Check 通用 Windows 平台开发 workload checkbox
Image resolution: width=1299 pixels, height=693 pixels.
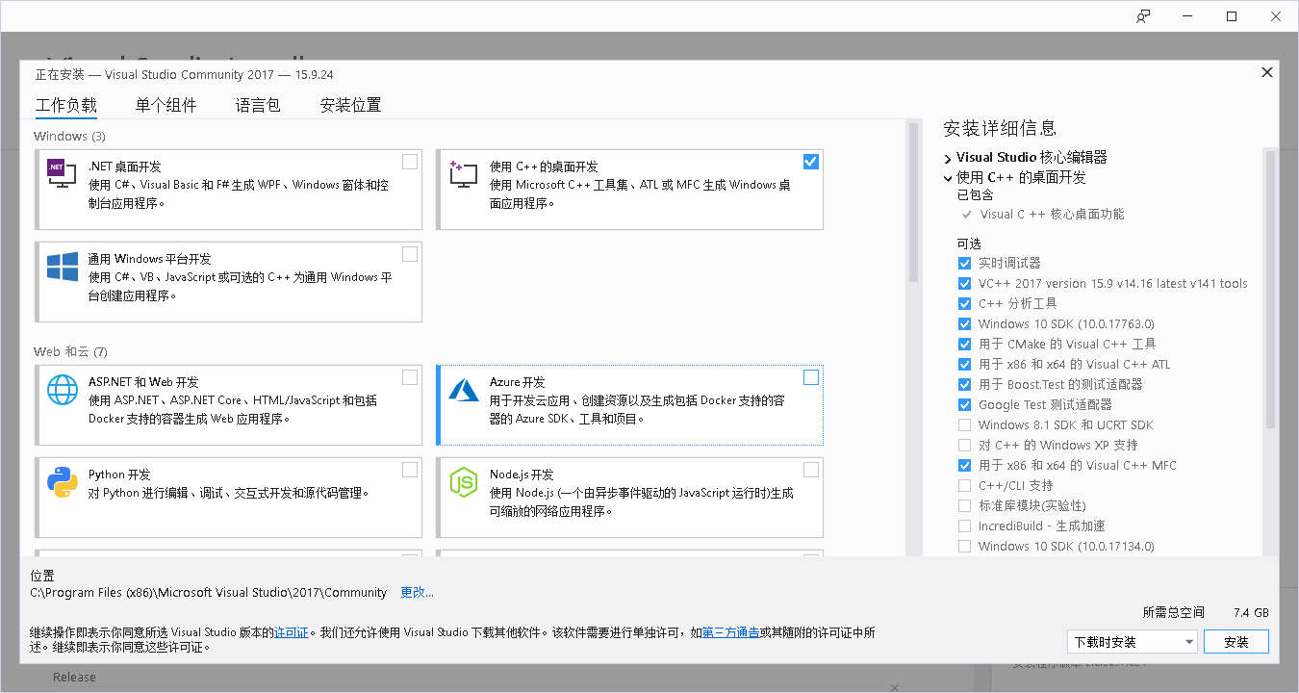click(x=410, y=254)
